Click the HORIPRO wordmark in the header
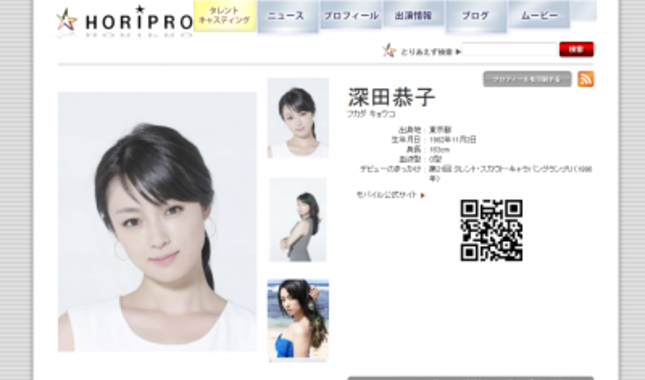645x380 pixels. 138,19
